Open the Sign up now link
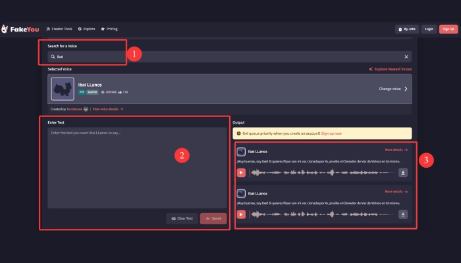Viewport: 461px width, 263px height. click(331, 133)
